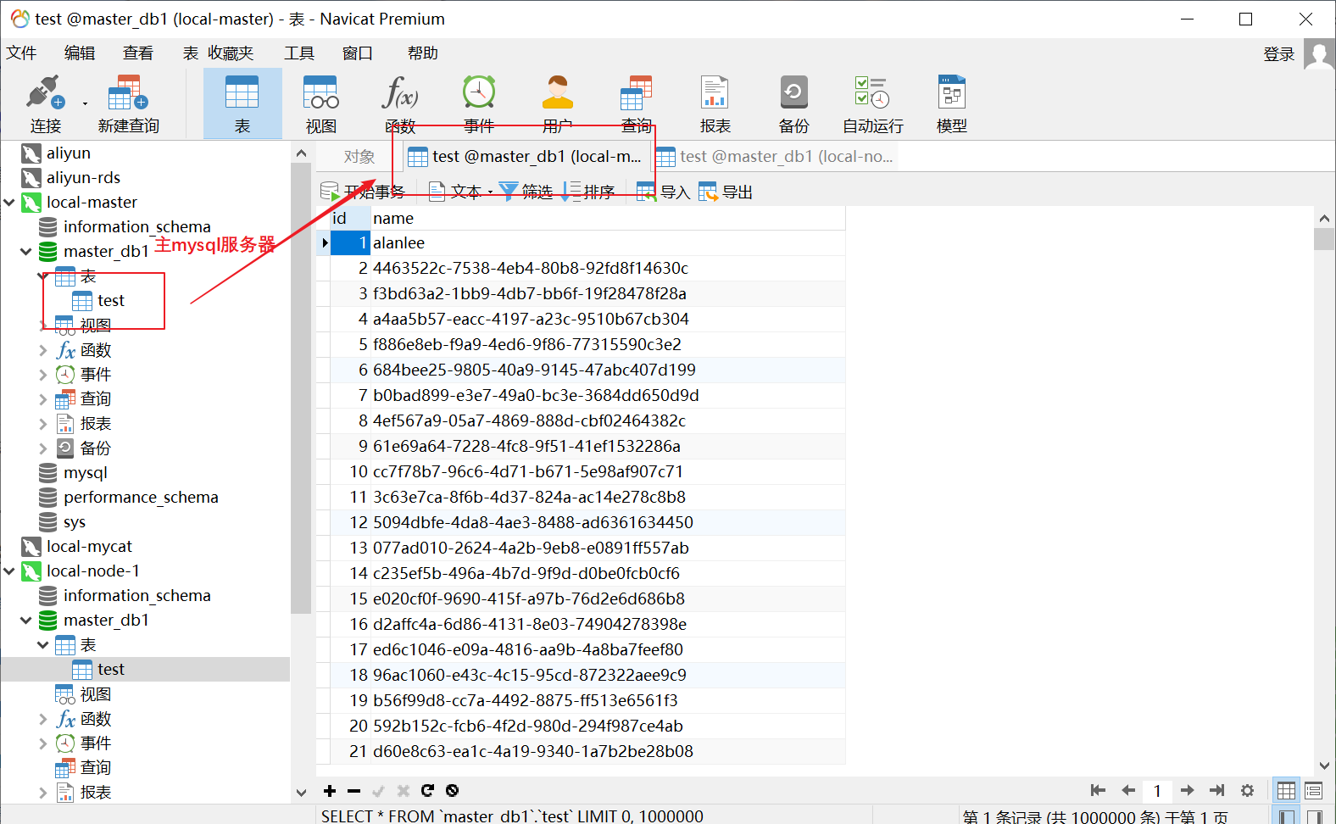Image resolution: width=1336 pixels, height=824 pixels.
Task: Collapse Tables (表) under local-node-1 master_db1
Action: coord(43,645)
